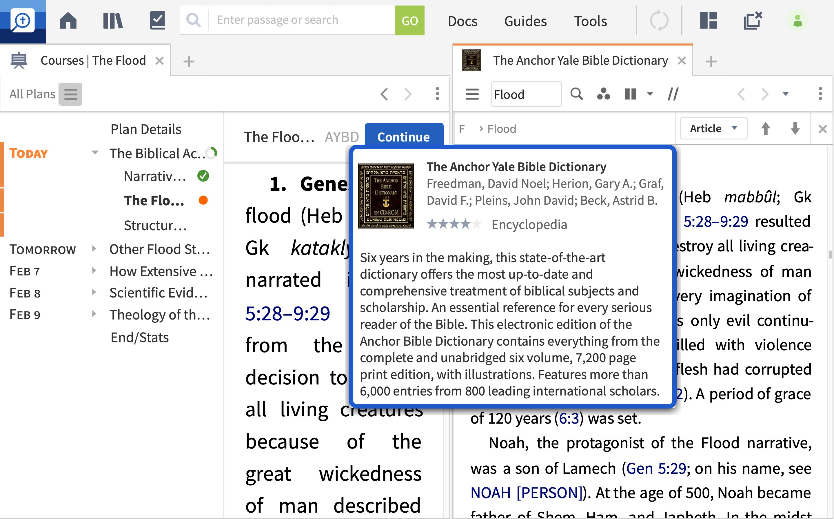This screenshot has height=519, width=834.
Task: Click the dictionary cover thumbnail in popup
Action: tap(386, 196)
